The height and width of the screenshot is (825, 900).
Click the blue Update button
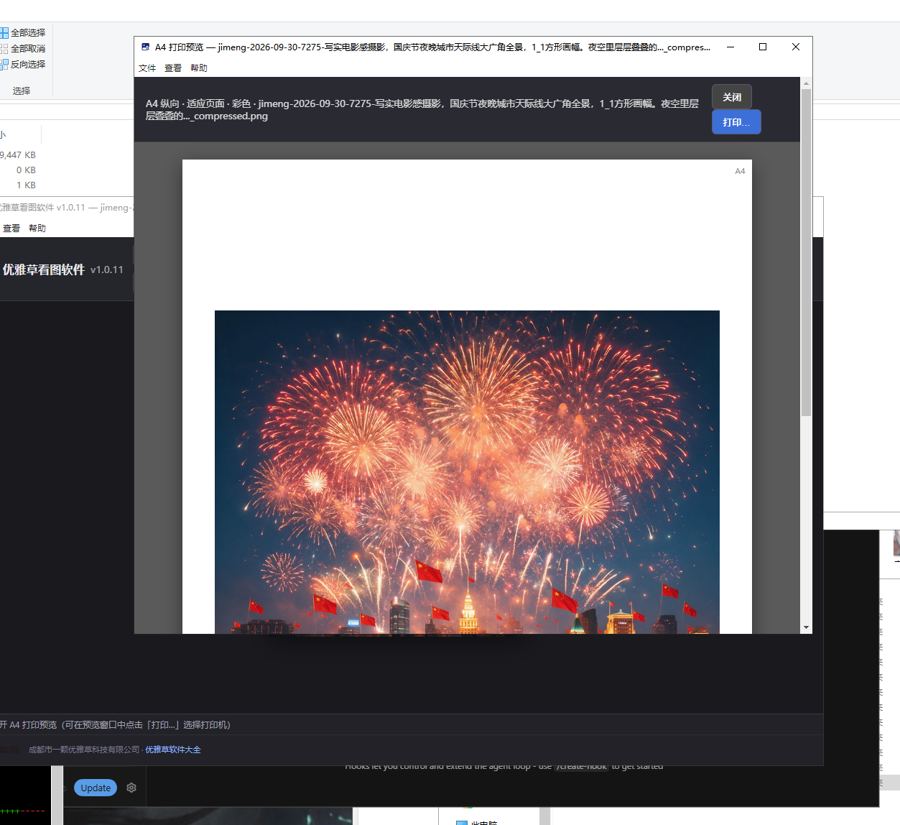pyautogui.click(x=96, y=788)
